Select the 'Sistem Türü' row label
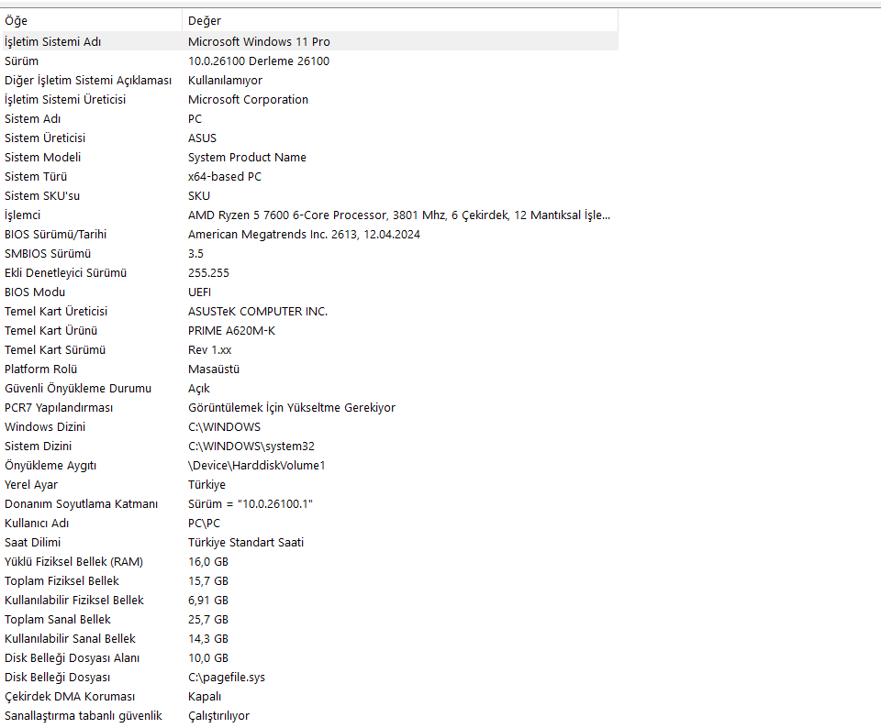 coord(36,177)
